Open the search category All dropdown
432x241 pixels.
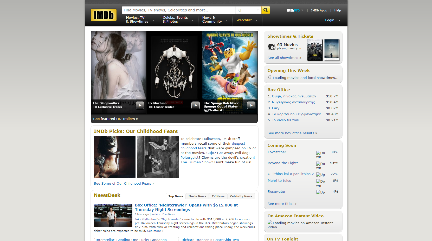248,10
